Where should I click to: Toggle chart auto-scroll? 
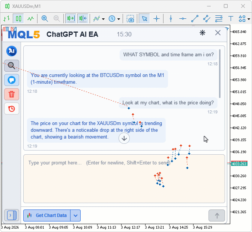[x=83, y=18]
